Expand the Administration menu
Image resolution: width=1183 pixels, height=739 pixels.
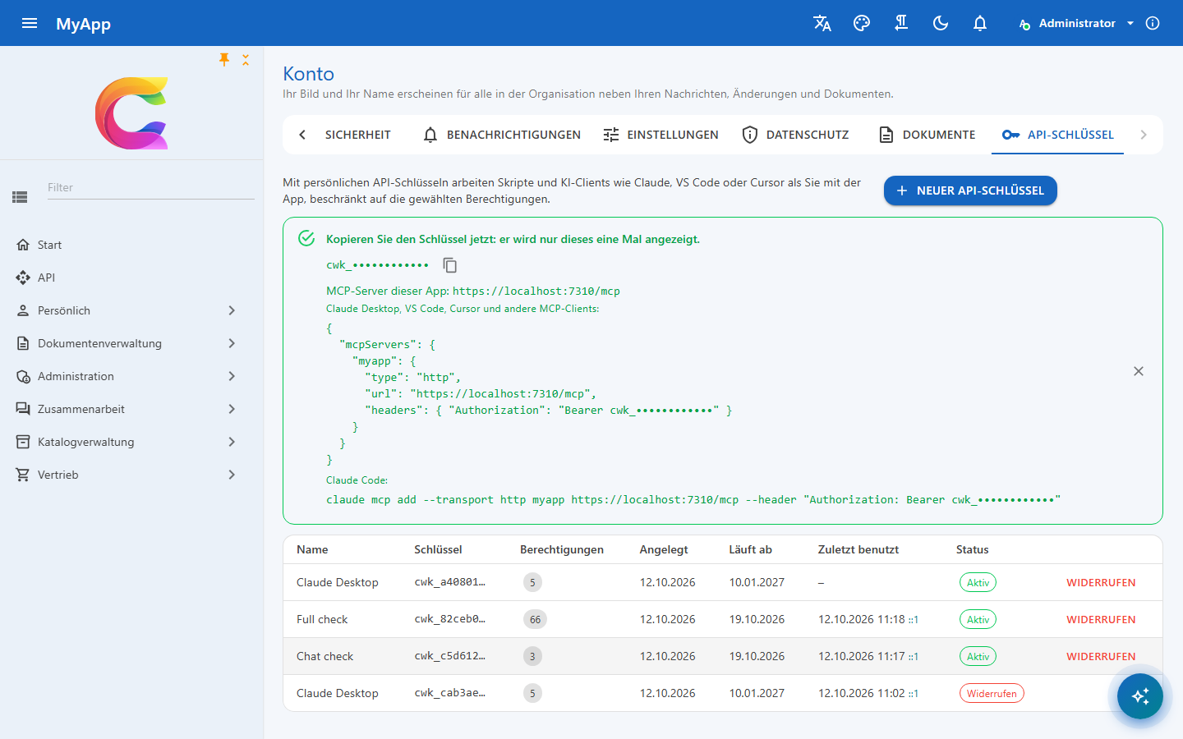click(x=131, y=376)
